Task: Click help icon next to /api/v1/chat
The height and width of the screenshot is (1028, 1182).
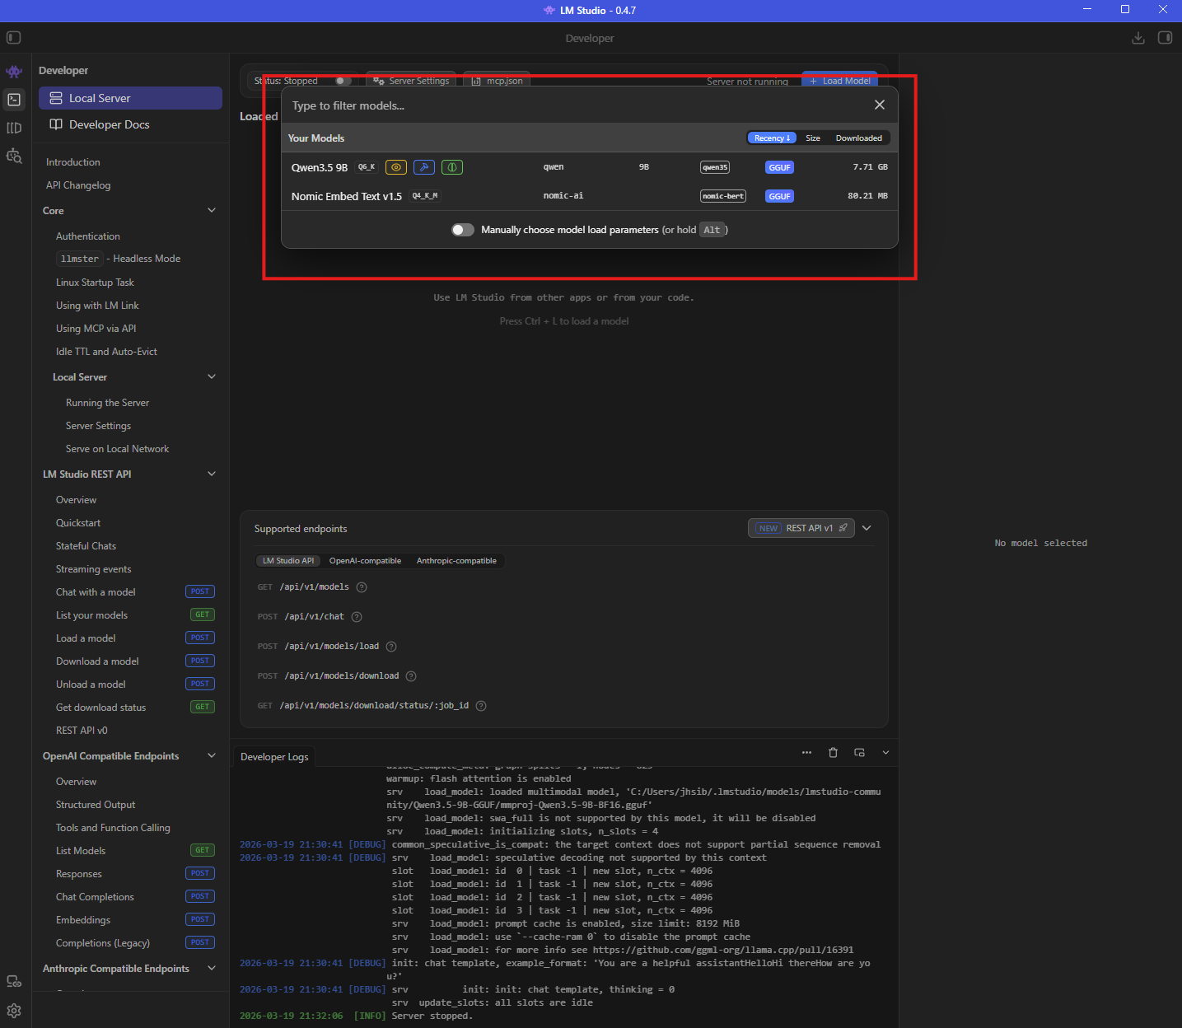Action: tap(357, 617)
